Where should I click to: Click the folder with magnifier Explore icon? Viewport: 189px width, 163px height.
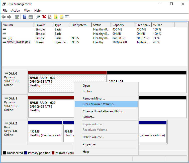62,17
